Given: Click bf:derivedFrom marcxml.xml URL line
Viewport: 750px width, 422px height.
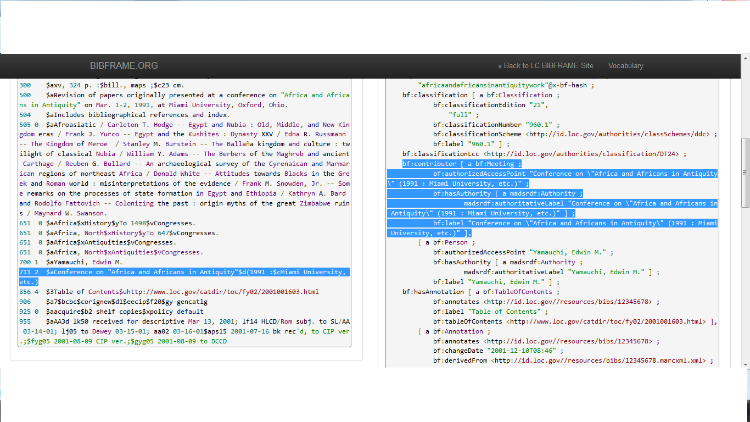Looking at the screenshot, I should click(x=573, y=361).
